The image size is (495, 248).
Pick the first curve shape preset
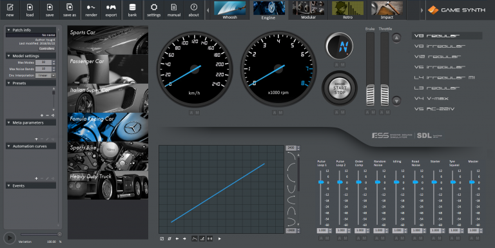(x=291, y=156)
